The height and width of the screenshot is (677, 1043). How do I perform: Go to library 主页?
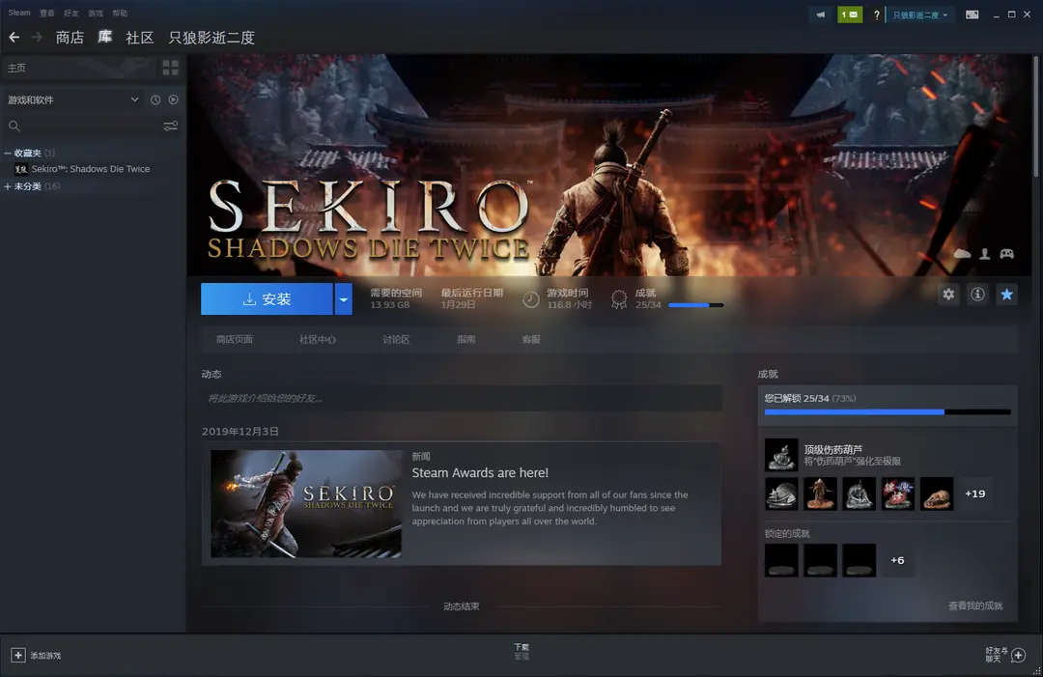[16, 68]
